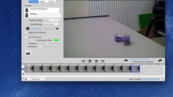Open the Audio tab

tap(42, 2)
